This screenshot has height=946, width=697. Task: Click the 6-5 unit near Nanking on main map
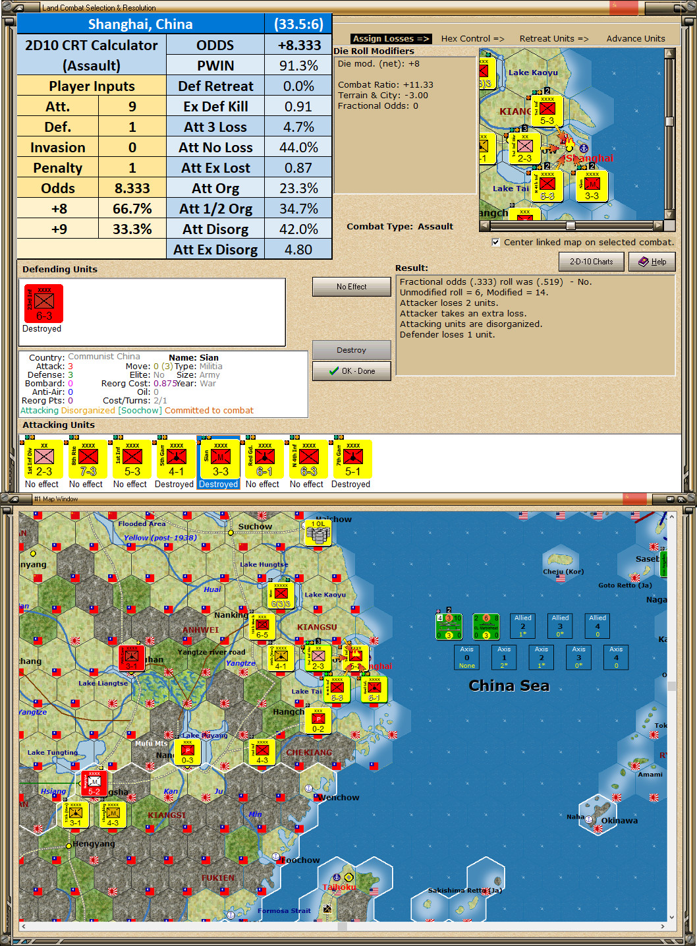(262, 627)
